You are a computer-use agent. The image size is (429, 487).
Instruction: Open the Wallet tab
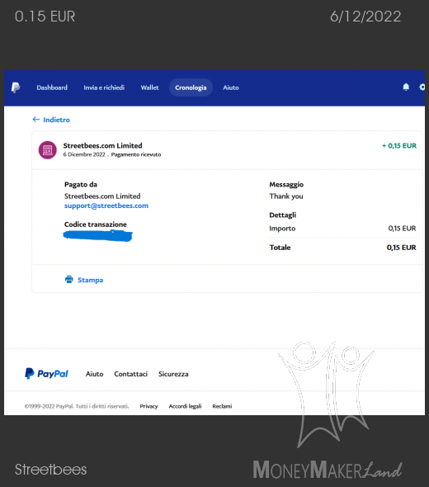coord(149,87)
